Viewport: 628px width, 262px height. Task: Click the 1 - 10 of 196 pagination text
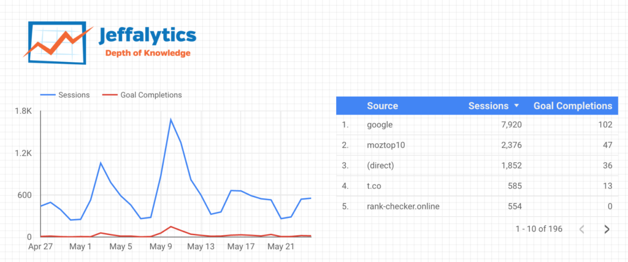tap(539, 229)
